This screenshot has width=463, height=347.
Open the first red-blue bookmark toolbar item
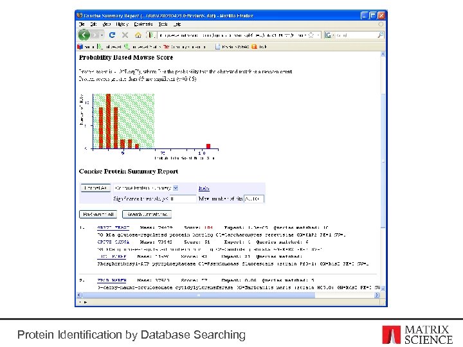point(86,47)
